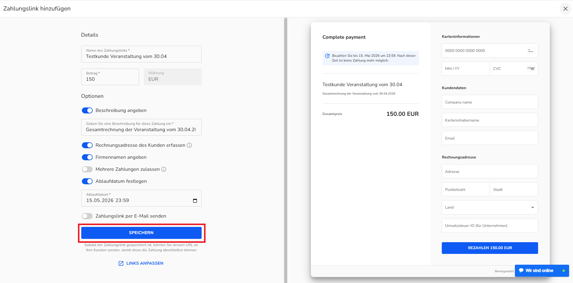Open the Wir sind online chat widget

[542, 271]
